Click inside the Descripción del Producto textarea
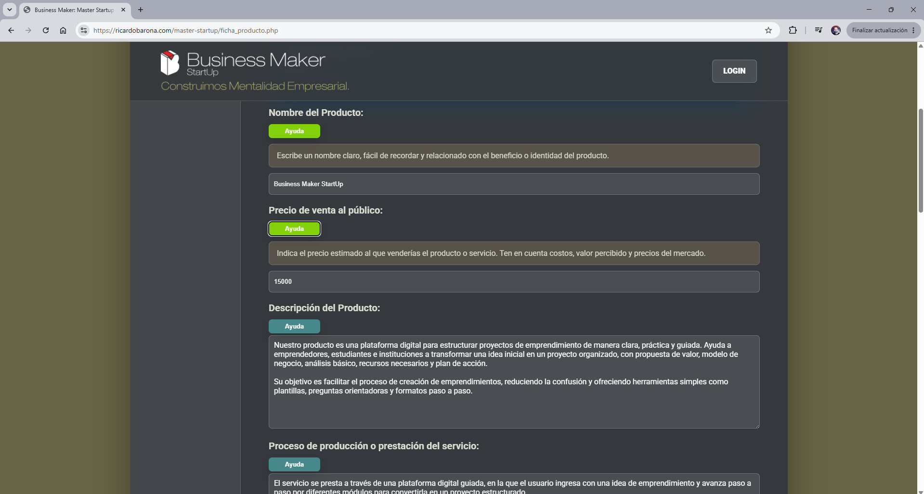Screen dimensions: 924x494 tap(514, 382)
